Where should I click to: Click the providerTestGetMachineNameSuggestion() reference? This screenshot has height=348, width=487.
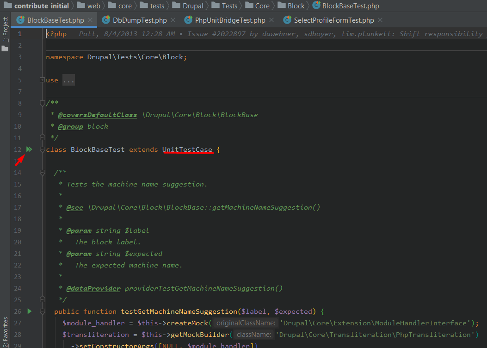(x=204, y=288)
